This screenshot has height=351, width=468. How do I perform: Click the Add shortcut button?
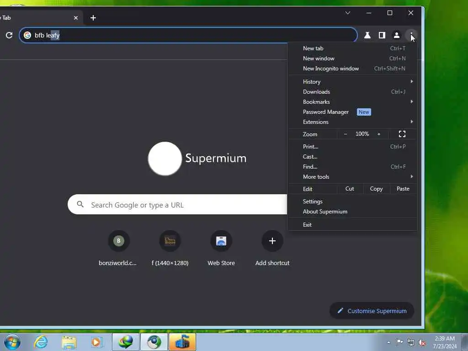point(272,248)
